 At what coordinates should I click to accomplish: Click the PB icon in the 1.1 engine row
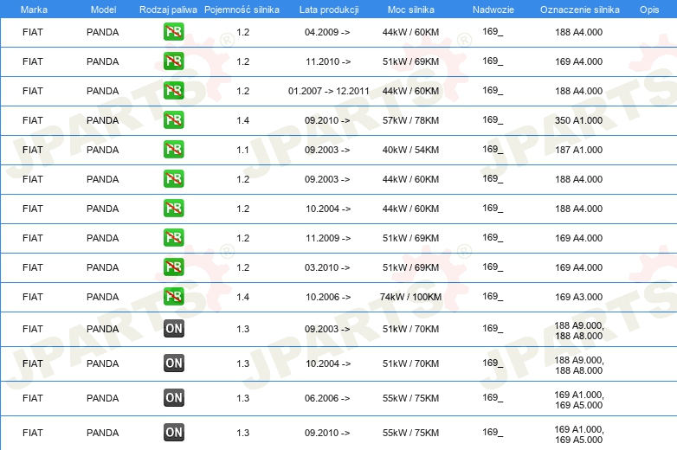pos(173,150)
